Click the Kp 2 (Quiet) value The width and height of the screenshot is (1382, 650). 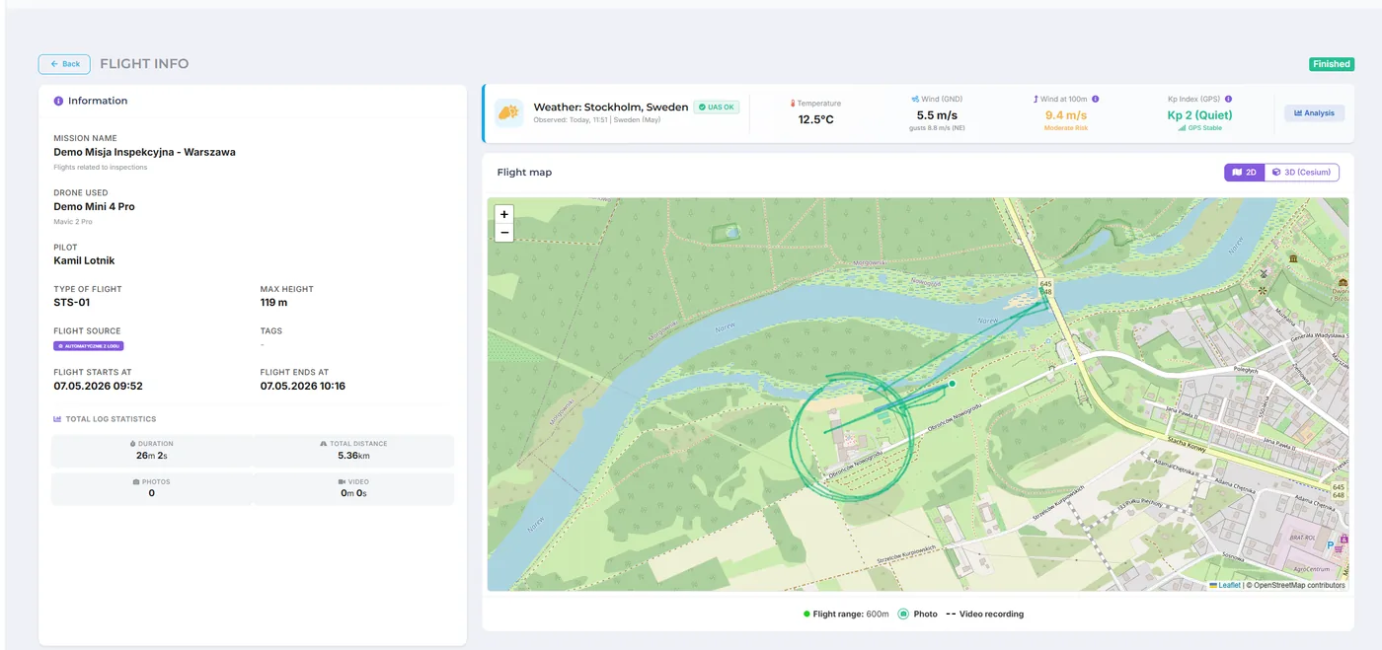click(1199, 115)
